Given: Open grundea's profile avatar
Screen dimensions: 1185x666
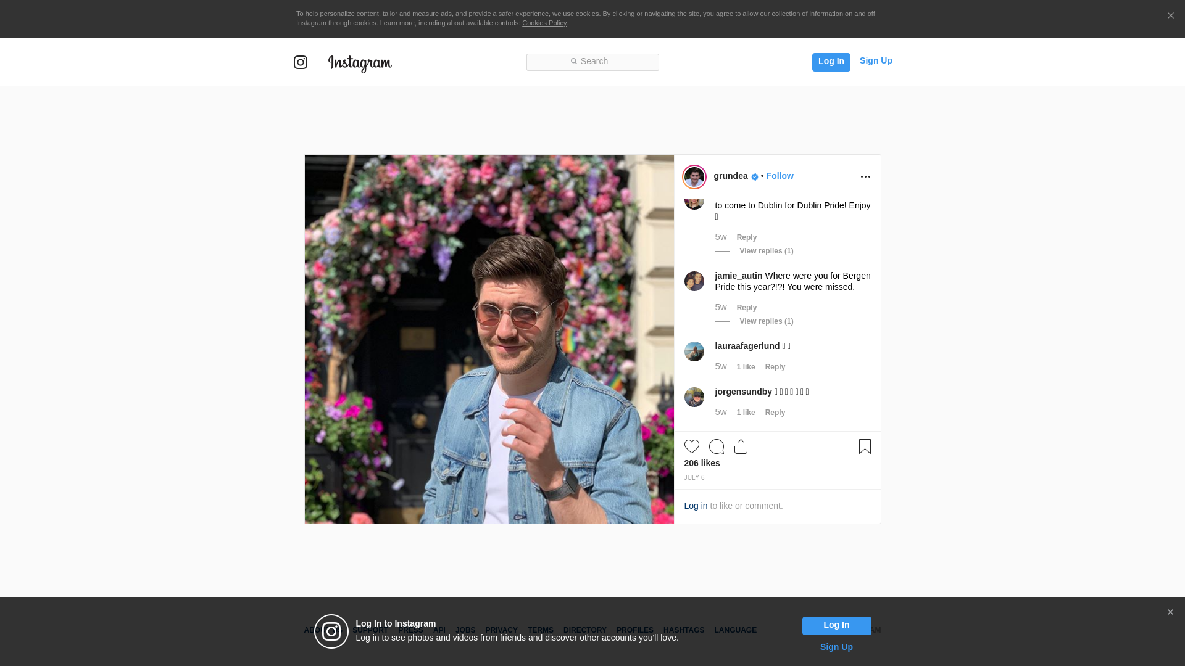Looking at the screenshot, I should pyautogui.click(x=694, y=177).
